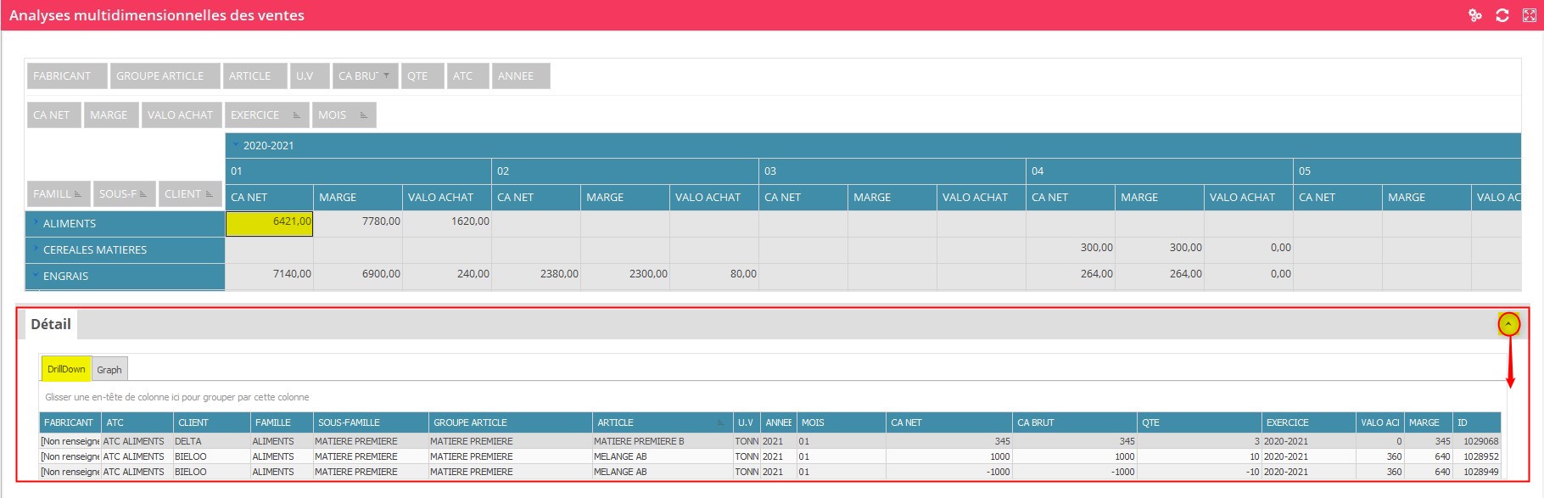
Task: Click the refresh arrows icon
Action: click(x=1502, y=15)
